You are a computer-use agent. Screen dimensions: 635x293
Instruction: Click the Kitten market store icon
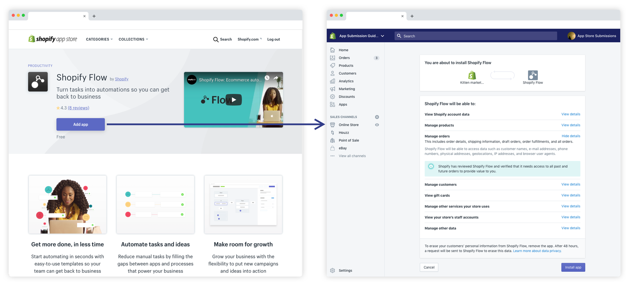tap(472, 75)
